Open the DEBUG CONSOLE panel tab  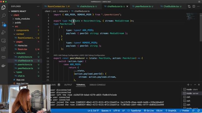[98, 85]
